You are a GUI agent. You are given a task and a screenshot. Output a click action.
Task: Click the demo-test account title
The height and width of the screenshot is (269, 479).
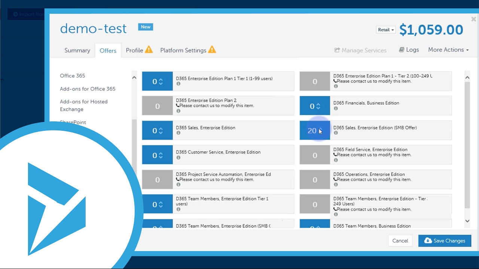click(x=93, y=28)
